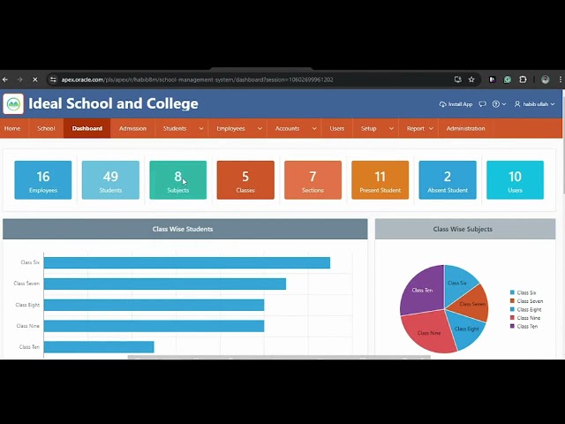This screenshot has width=565, height=424.
Task: Open the green browser extension icon
Action: pyautogui.click(x=508, y=79)
